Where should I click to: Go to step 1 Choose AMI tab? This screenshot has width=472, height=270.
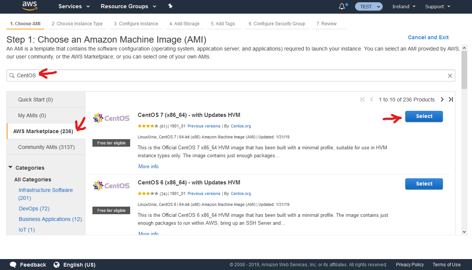click(25, 24)
